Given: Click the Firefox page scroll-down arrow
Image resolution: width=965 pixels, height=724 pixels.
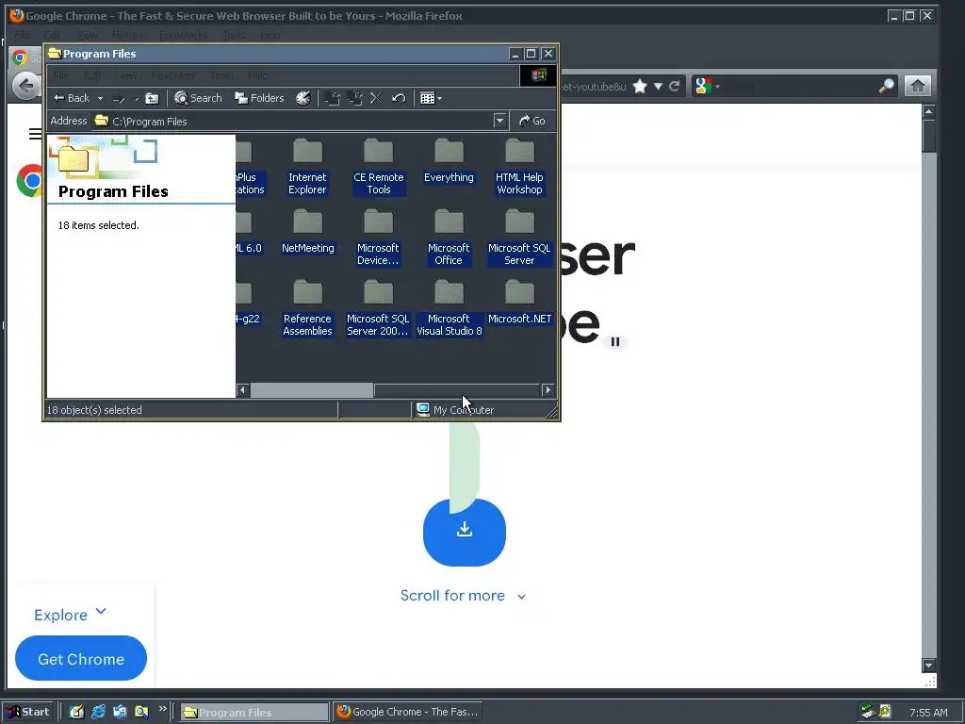Looking at the screenshot, I should pyautogui.click(x=928, y=665).
